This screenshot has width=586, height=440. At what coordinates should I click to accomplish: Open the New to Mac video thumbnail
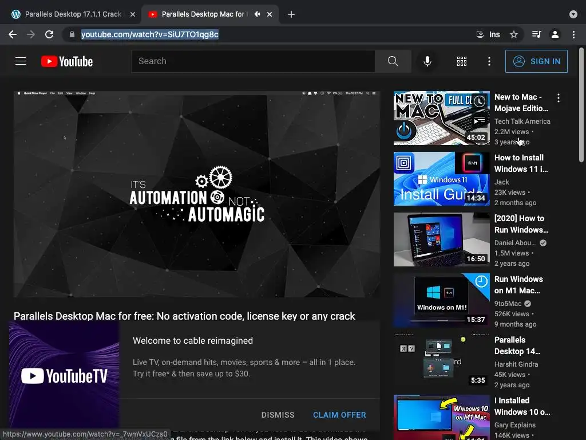click(x=441, y=118)
